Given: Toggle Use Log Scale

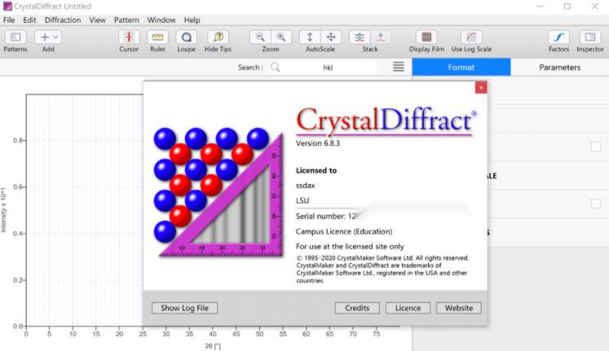Looking at the screenshot, I should (x=471, y=37).
